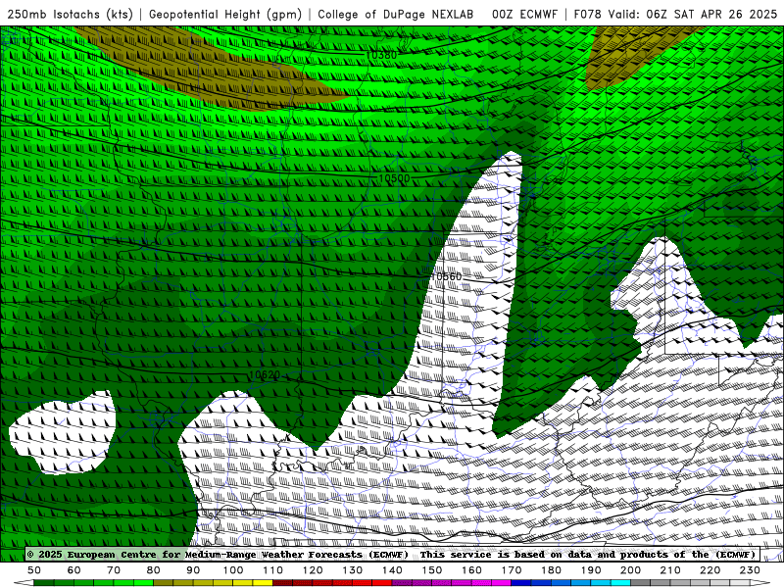Click the 210 knot colorbar label
Image resolution: width=784 pixels, height=588 pixels.
[670, 570]
